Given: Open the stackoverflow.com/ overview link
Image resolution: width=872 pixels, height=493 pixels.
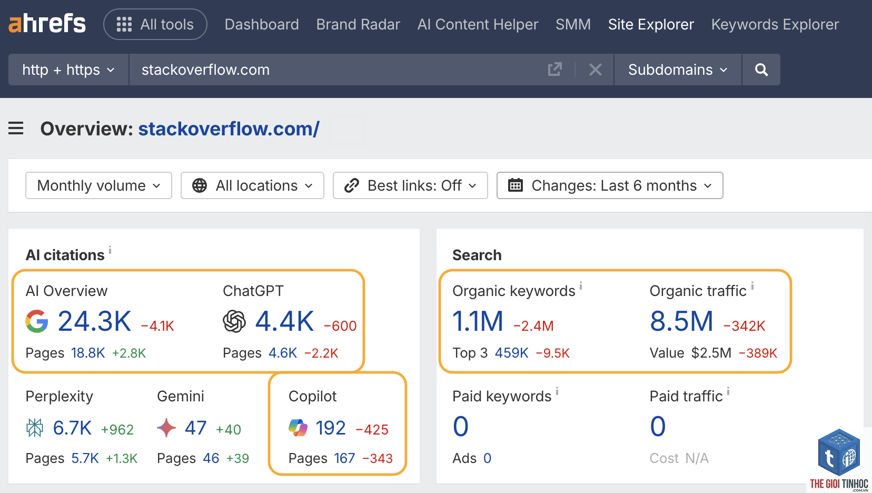Looking at the screenshot, I should click(229, 129).
